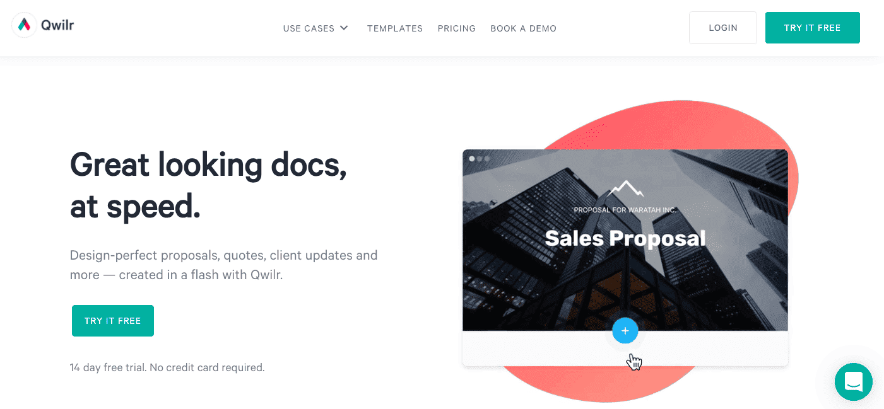The image size is (884, 409).
Task: Click the Sales Proposal preview image
Action: point(625,240)
